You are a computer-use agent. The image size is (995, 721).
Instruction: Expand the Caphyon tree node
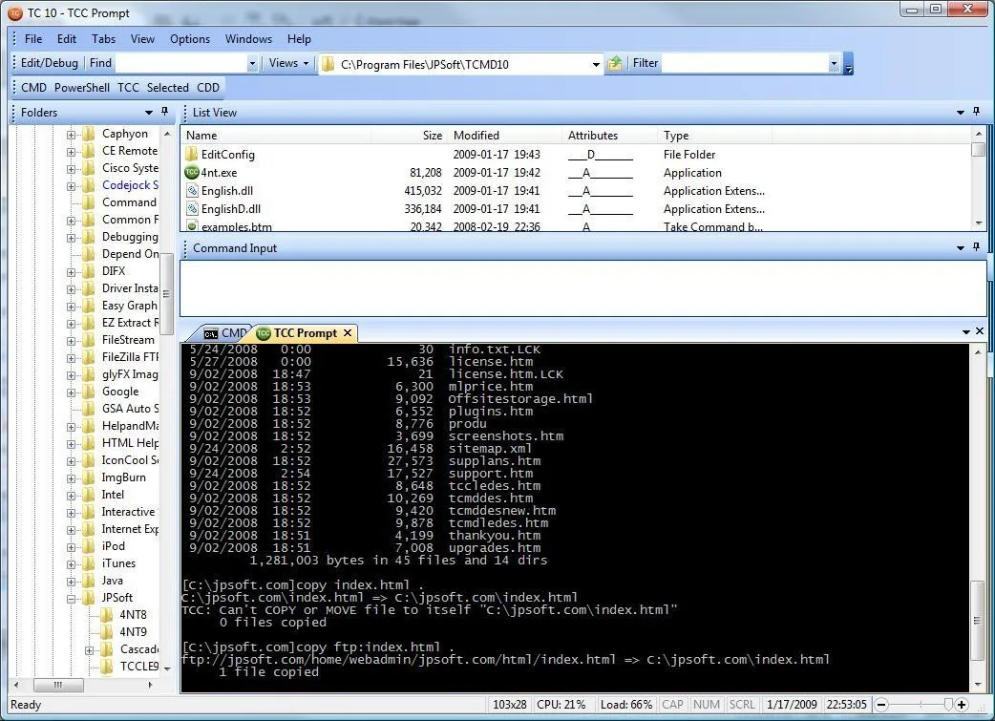tap(73, 134)
